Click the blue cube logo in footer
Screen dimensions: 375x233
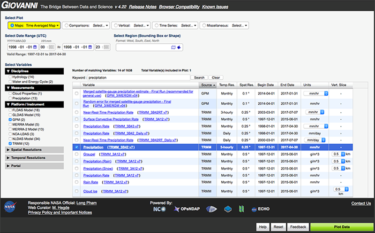coord(228,209)
